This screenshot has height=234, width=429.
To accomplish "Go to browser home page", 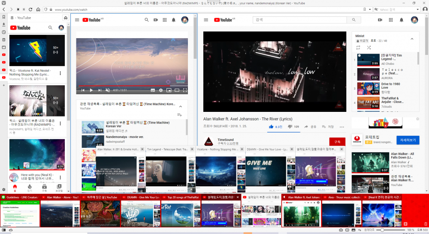I will 38,9.
